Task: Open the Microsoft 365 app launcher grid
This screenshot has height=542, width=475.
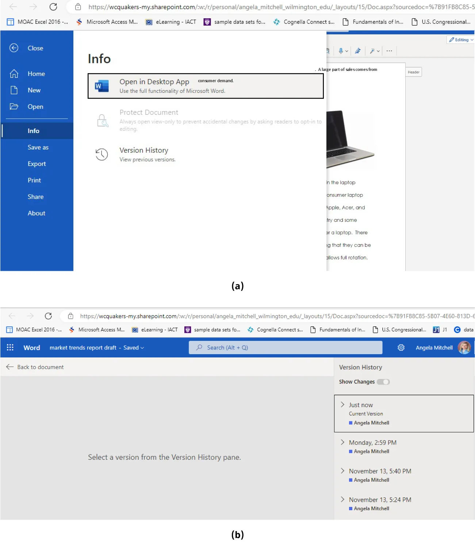Action: 10,347
